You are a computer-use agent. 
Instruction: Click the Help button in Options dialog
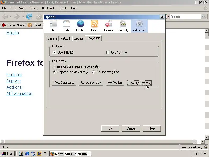(x=152, y=128)
